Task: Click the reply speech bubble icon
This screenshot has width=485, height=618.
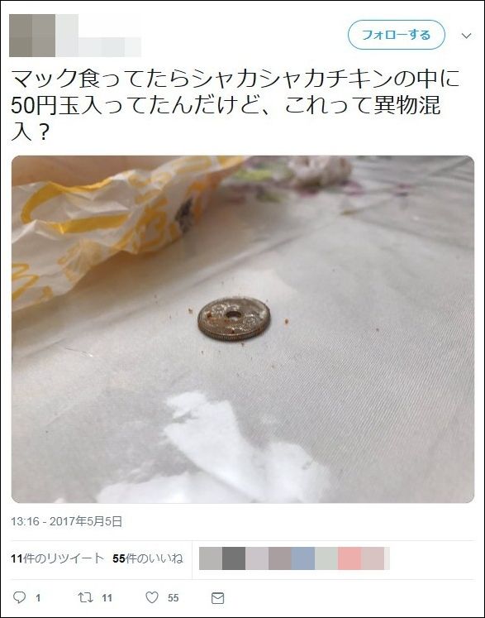Action: point(19,597)
